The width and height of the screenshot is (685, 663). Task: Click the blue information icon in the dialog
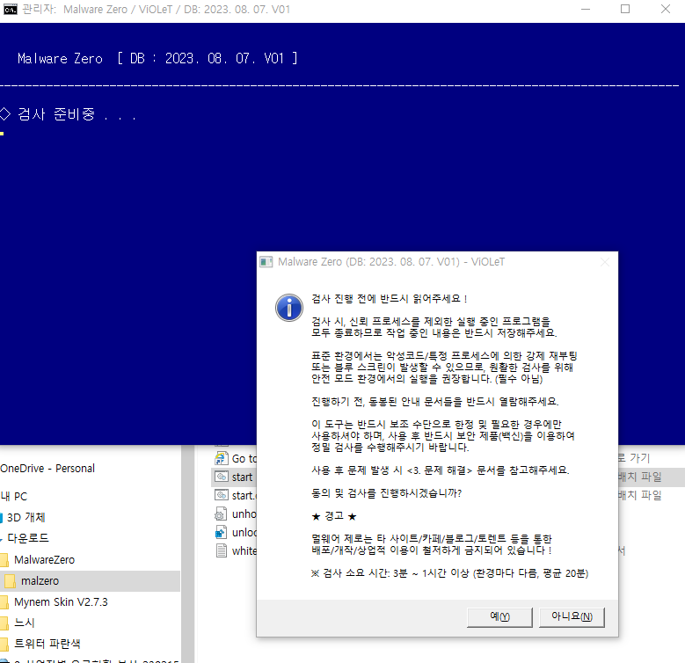288,308
